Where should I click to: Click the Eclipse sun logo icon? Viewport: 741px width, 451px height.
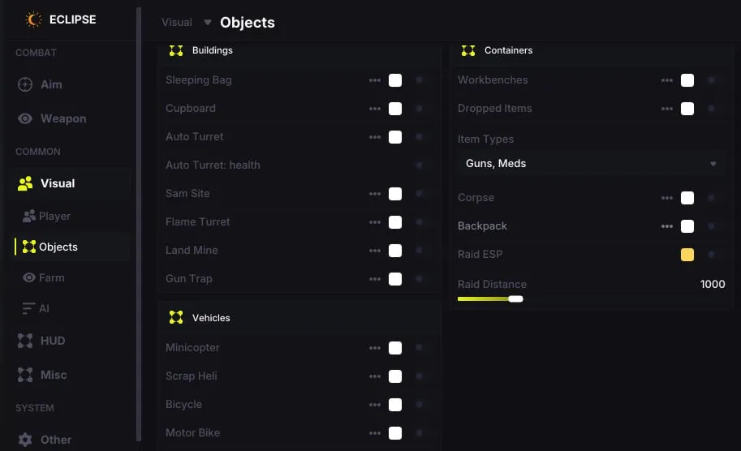33,19
